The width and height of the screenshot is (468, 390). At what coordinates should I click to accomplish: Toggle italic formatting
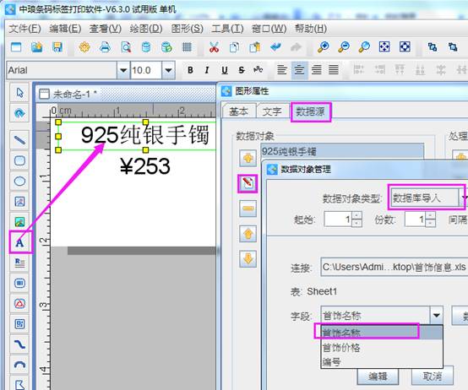pos(207,70)
